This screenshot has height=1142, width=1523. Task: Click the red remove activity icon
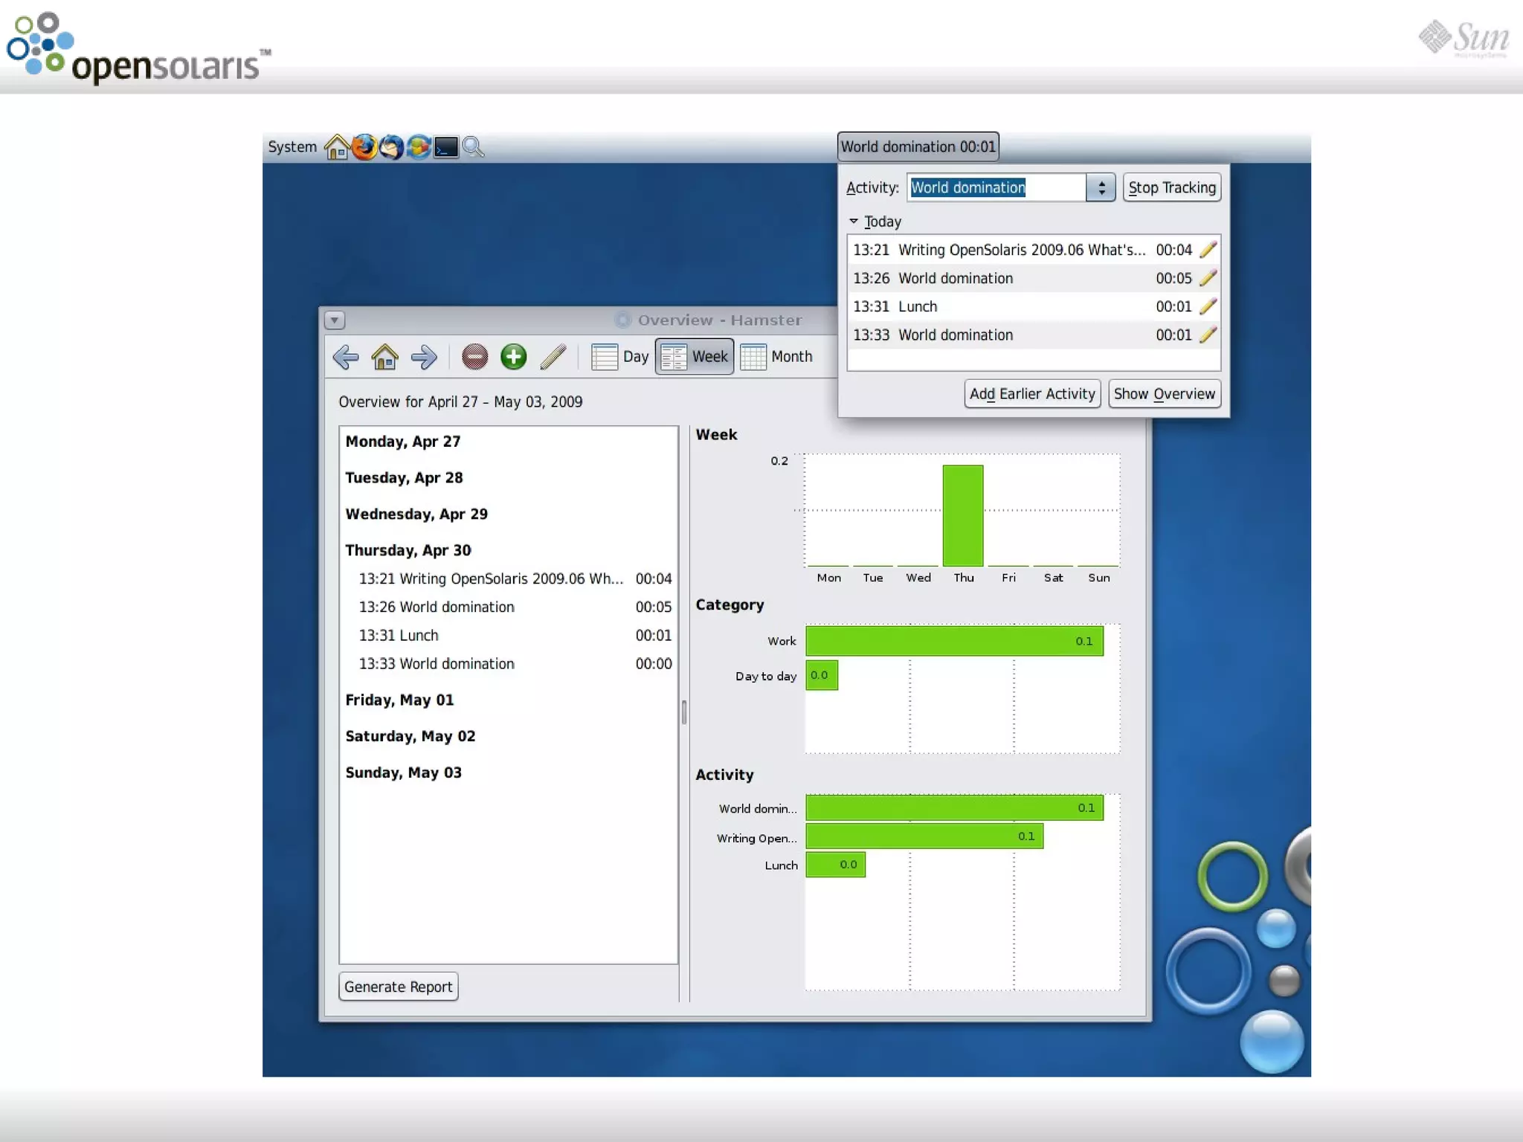pyautogui.click(x=474, y=357)
